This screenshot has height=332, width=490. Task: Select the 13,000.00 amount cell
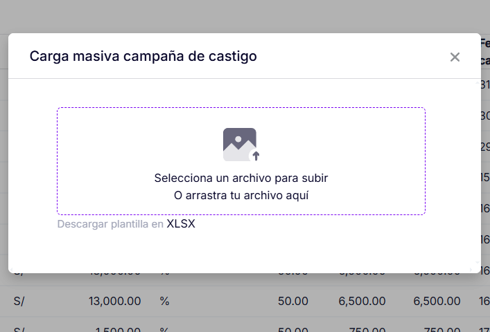click(x=115, y=301)
